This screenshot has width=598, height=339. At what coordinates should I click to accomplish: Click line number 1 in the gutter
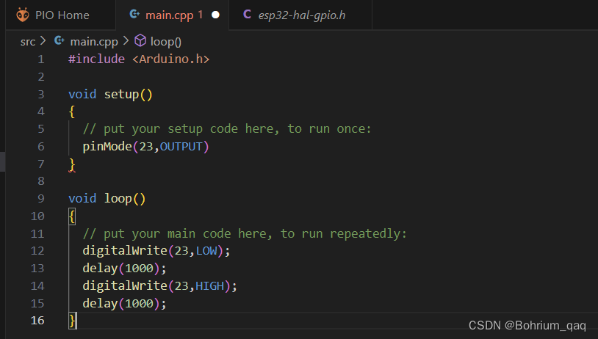(41, 59)
